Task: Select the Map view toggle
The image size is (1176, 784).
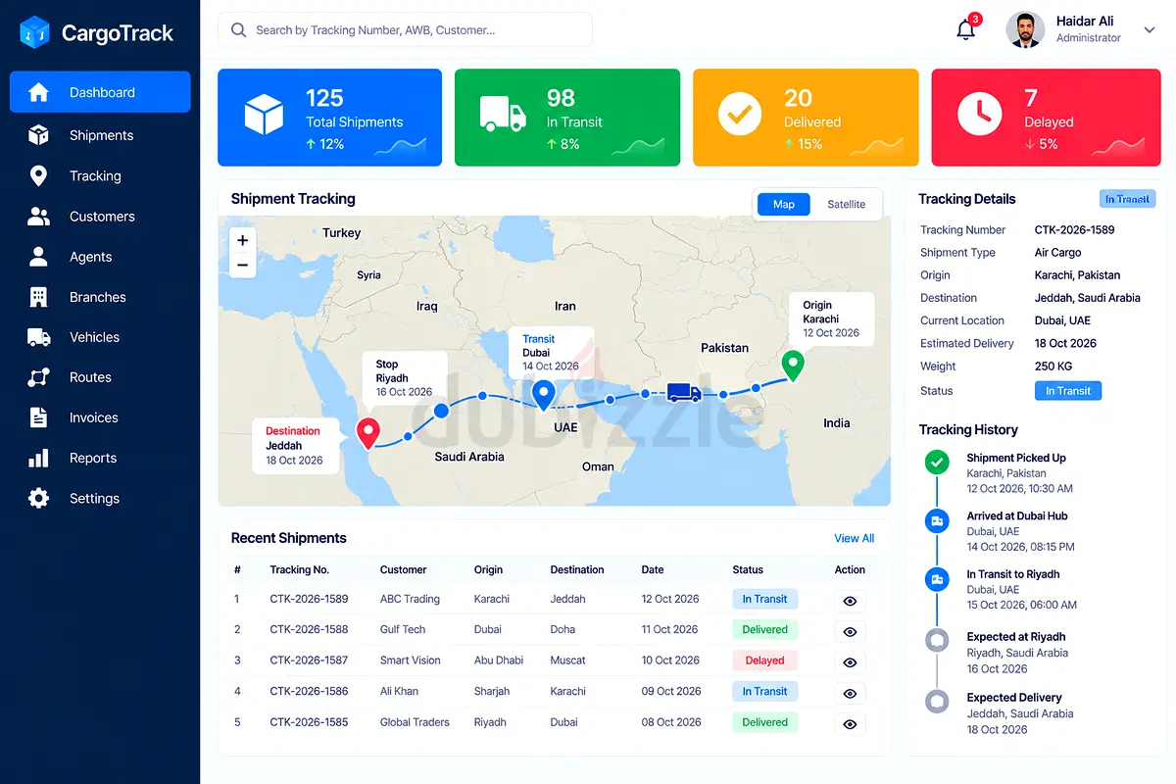Action: pyautogui.click(x=784, y=204)
